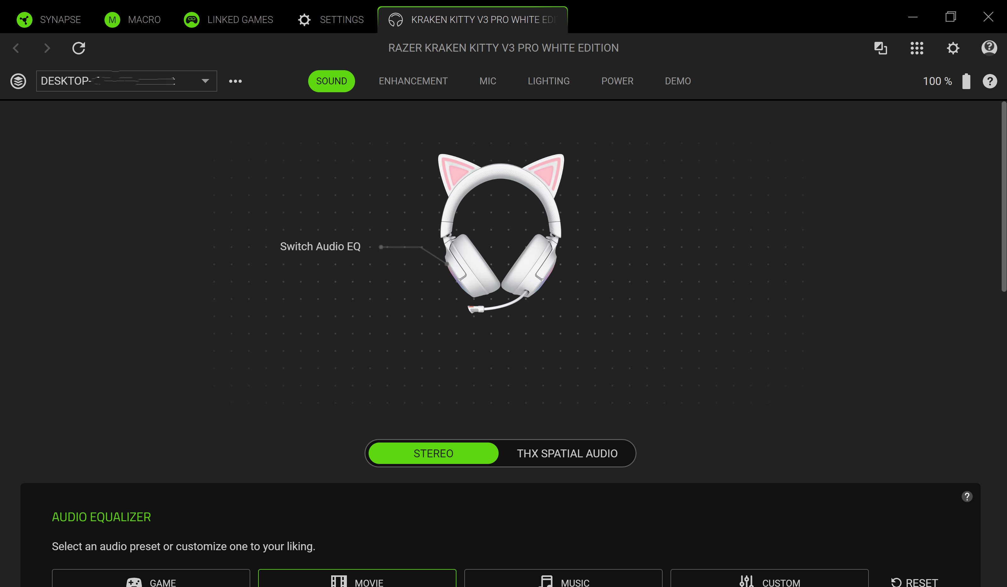Open the Linked Games tab

[228, 20]
